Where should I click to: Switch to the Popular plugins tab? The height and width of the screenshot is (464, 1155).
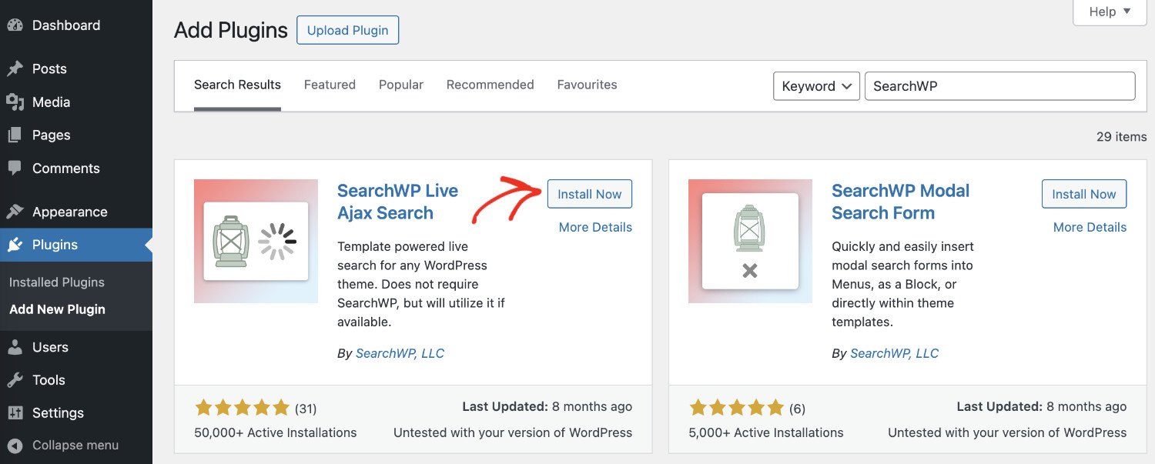400,85
